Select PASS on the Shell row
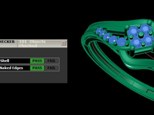This screenshot has width=154, height=115. coord(37,61)
